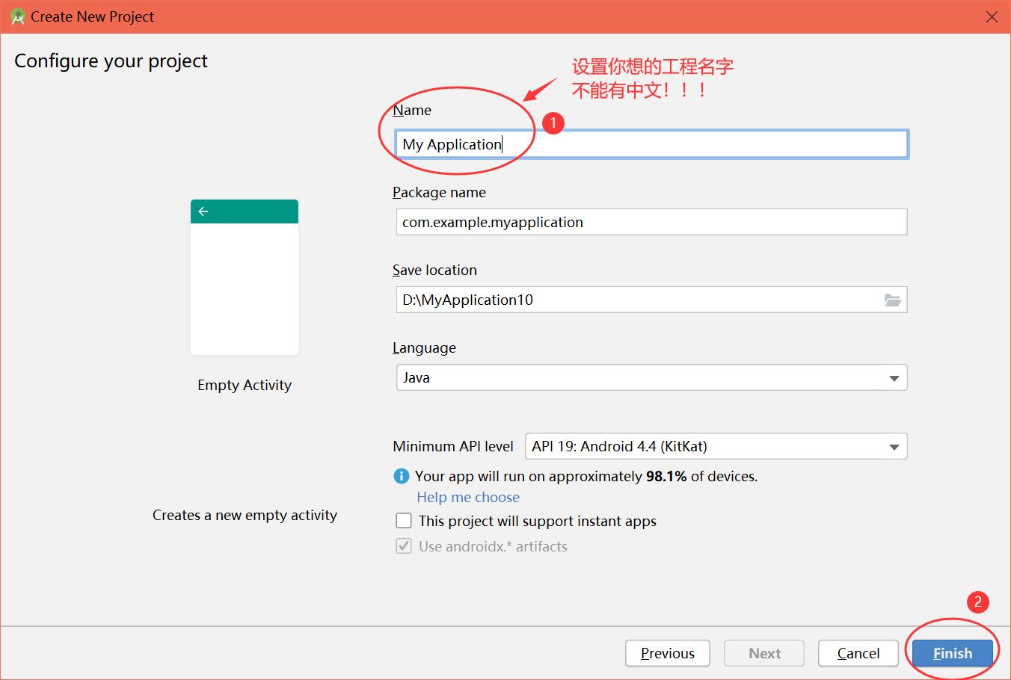Screen dimensions: 1011x680
Task: Click the Cancel button
Action: [x=858, y=653]
